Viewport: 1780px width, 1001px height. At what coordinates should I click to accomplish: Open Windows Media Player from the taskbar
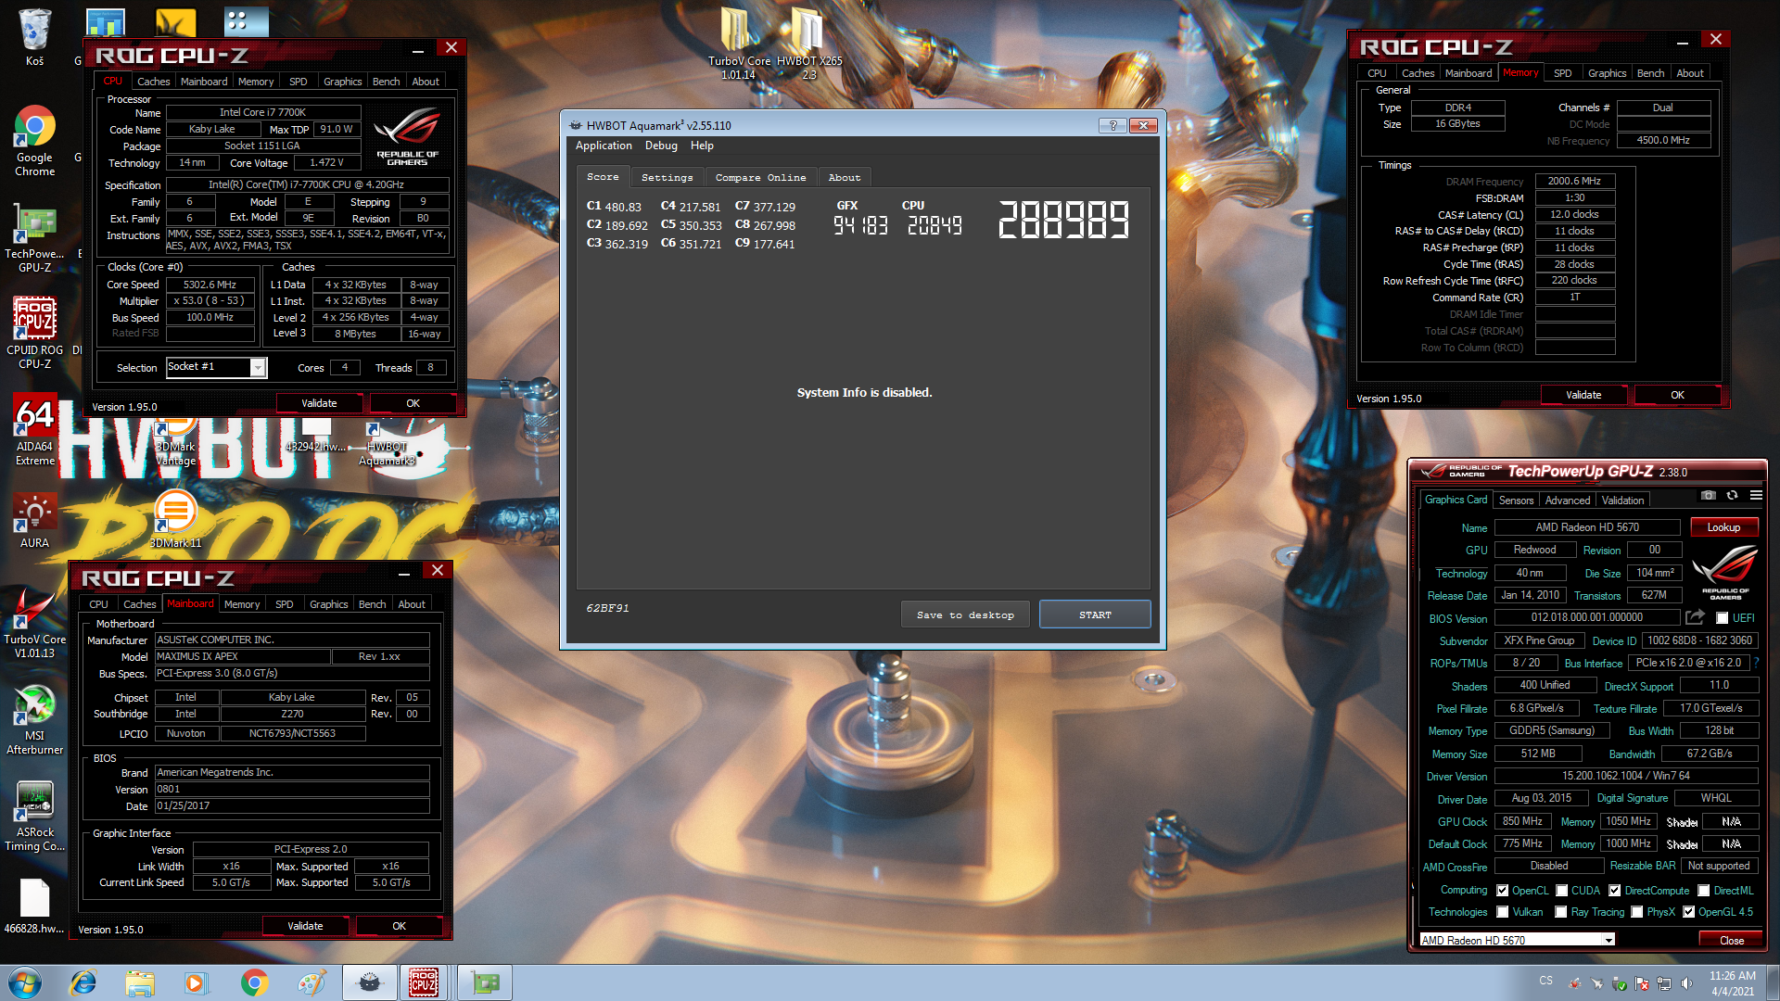click(197, 982)
